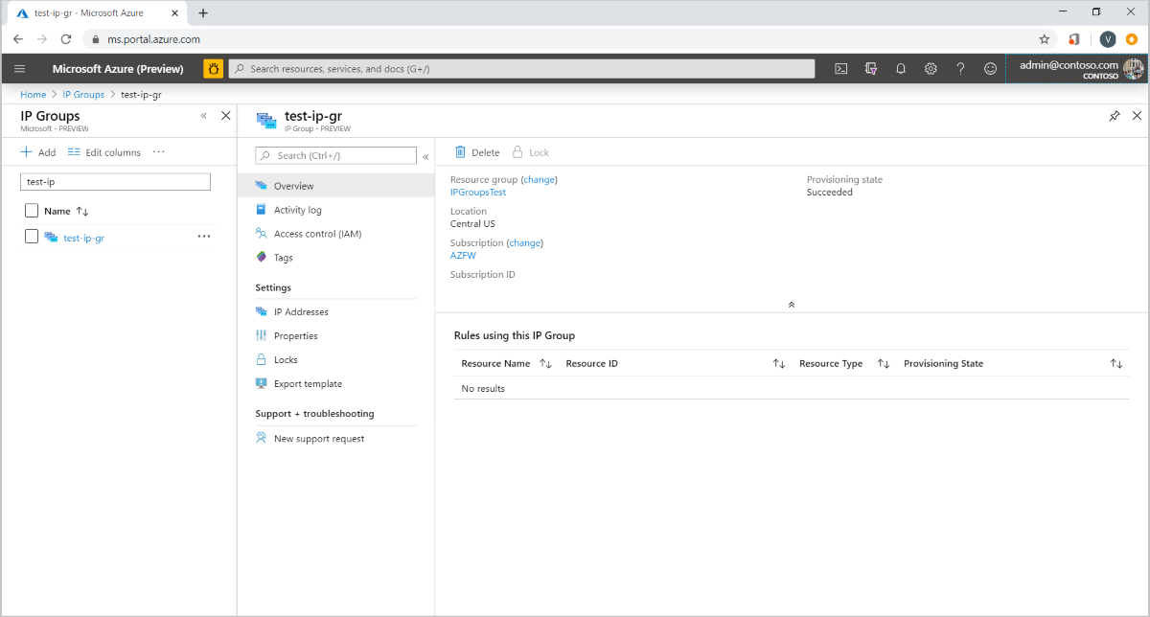Close the test-ip-gr blade
The width and height of the screenshot is (1150, 617).
tap(1137, 116)
